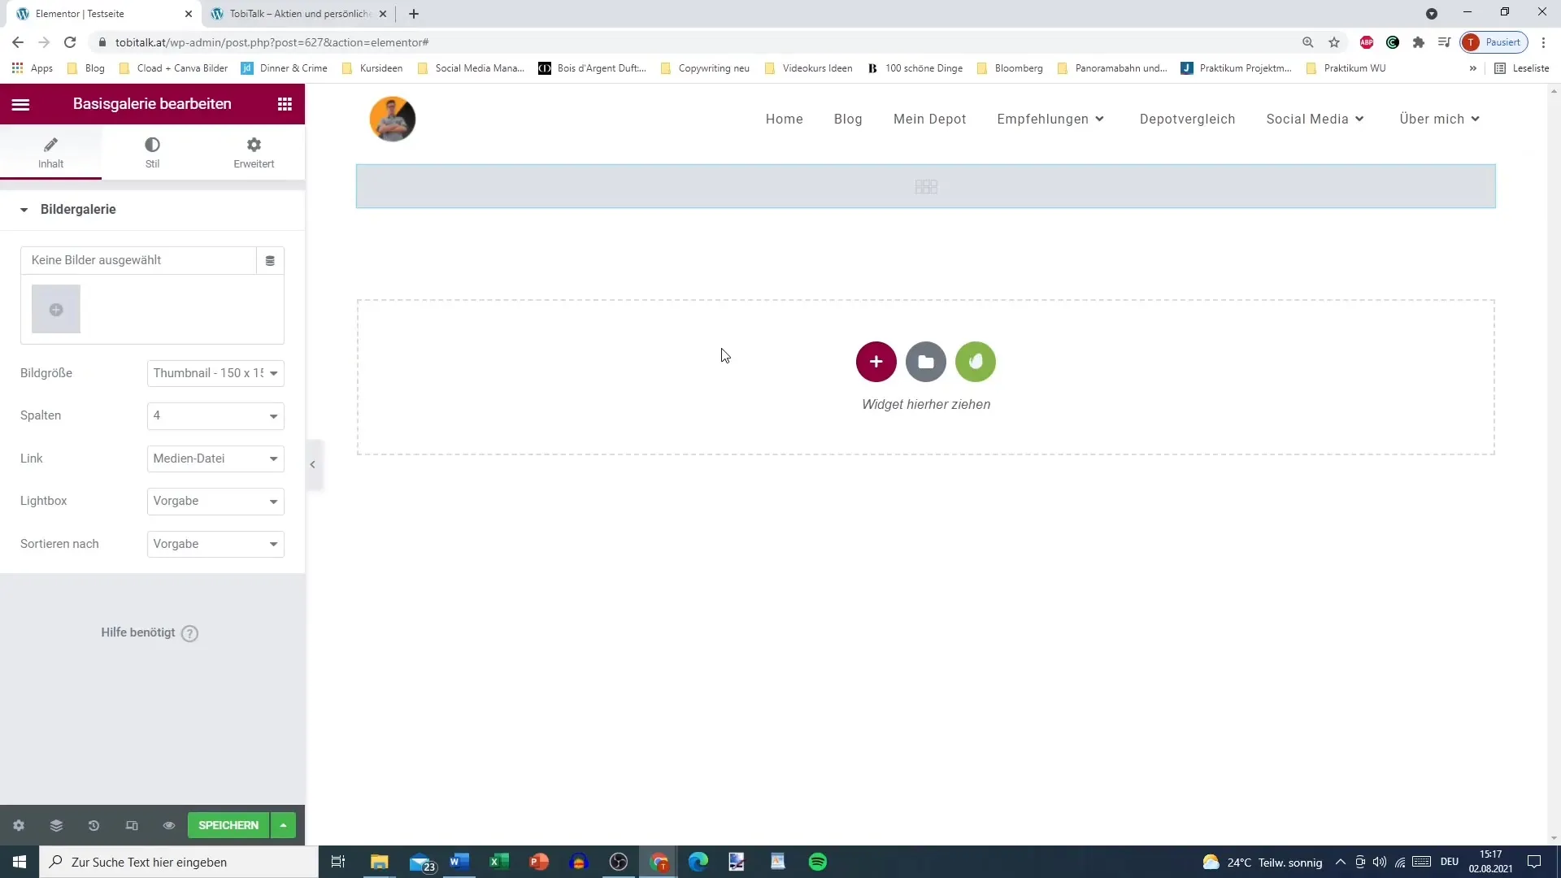Screen dimensions: 1561x878
Task: Click the Pausiert profile button
Action: [x=1494, y=42]
